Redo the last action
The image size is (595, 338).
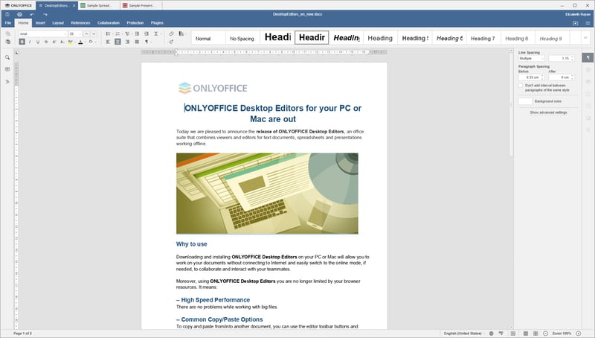45,14
